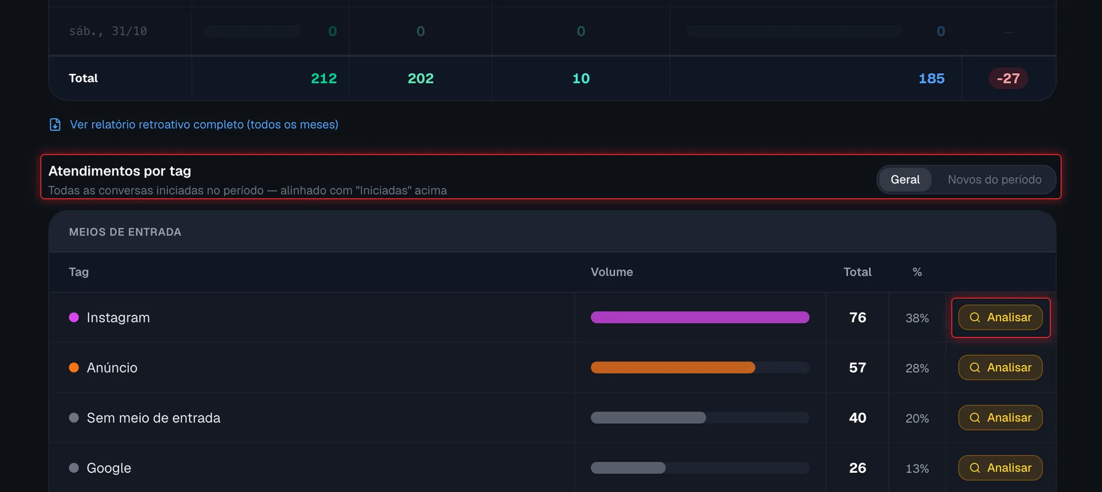
Task: Click the Anúncio percentage 28%
Action: 917,368
